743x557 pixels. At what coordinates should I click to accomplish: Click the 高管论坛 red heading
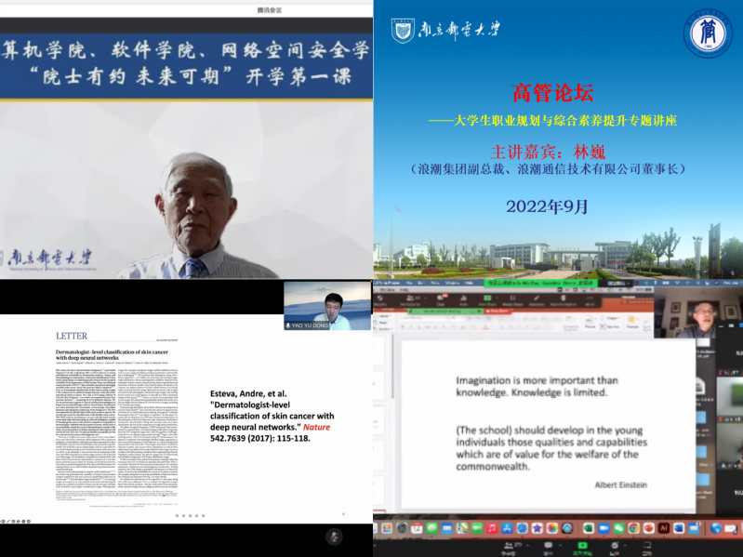click(x=552, y=93)
